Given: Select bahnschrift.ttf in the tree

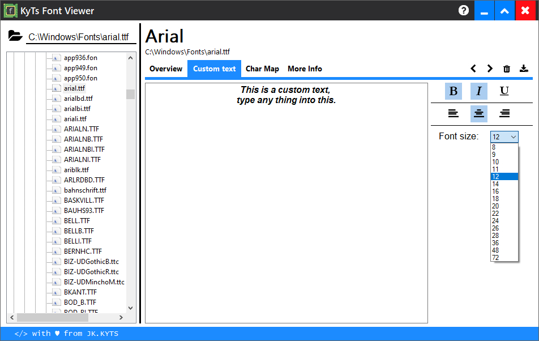Looking at the screenshot, I should tap(85, 190).
